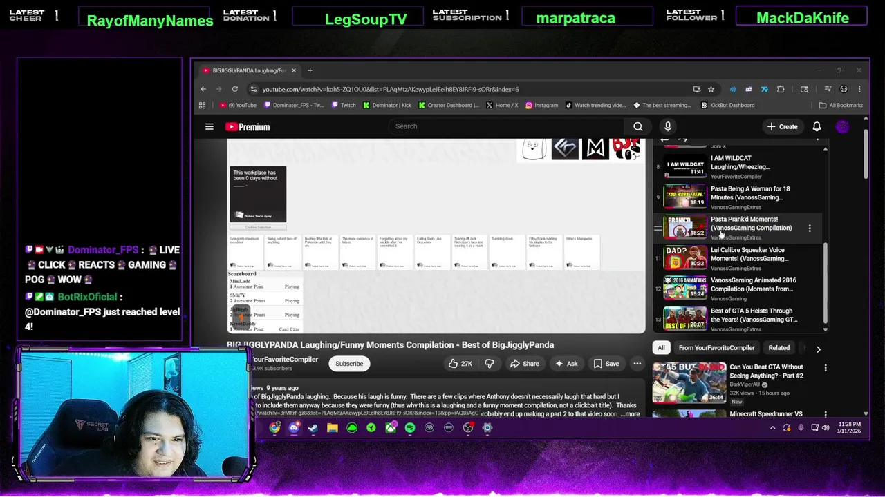Click the Create button
Image resolution: width=885 pixels, height=497 pixels.
tap(782, 126)
